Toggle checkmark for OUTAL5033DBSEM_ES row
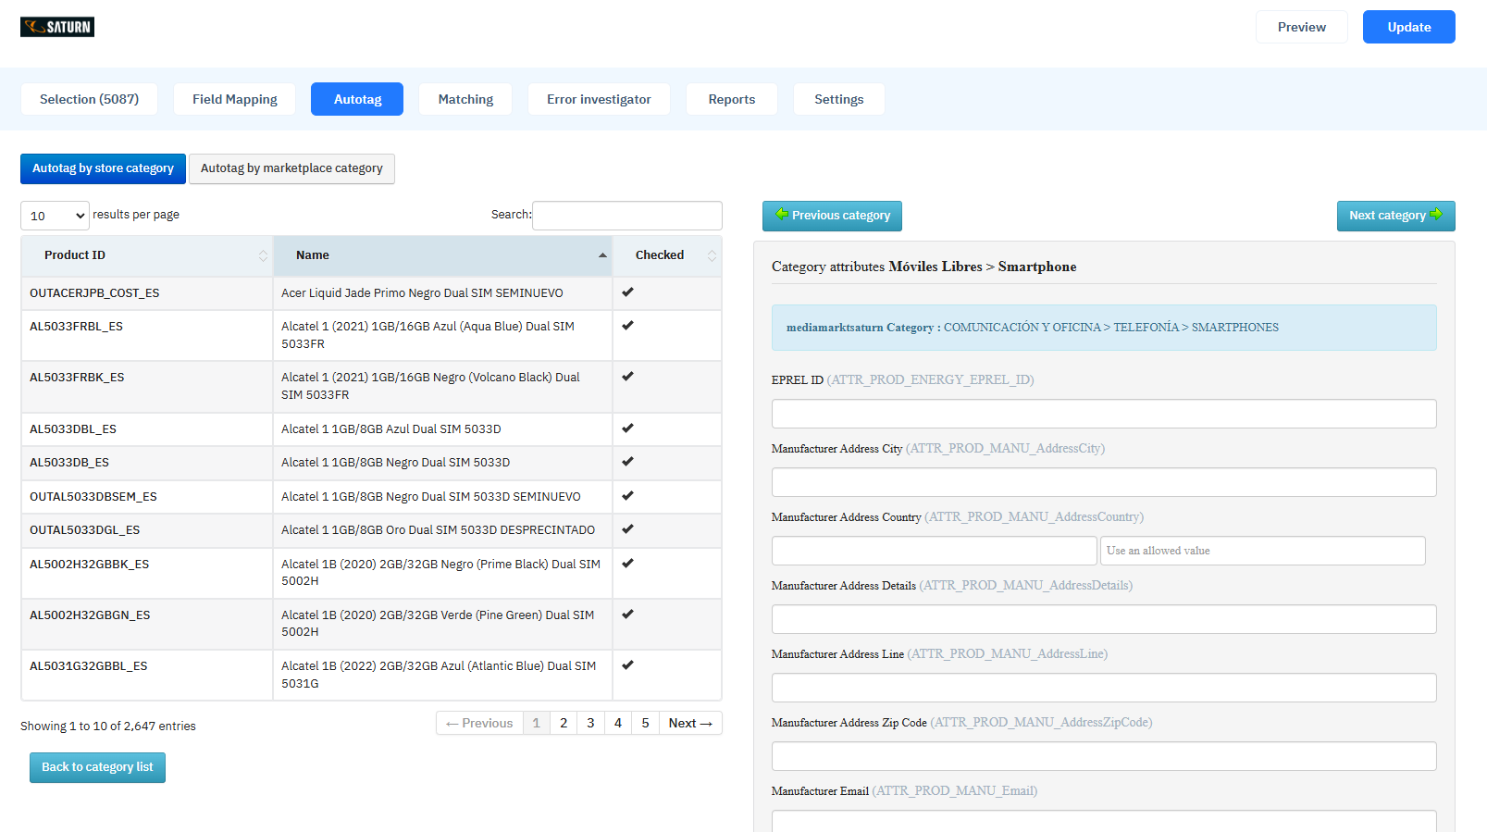 point(627,496)
